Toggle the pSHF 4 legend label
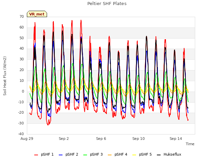Image resolution: width=215 pixels, height=161 pixels. (x=121, y=154)
